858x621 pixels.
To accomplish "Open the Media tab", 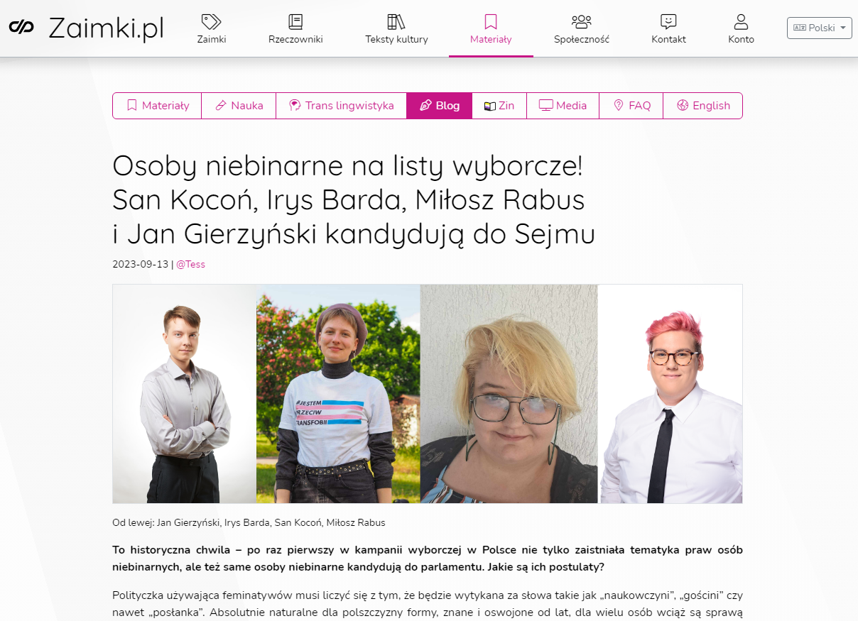I will (563, 106).
